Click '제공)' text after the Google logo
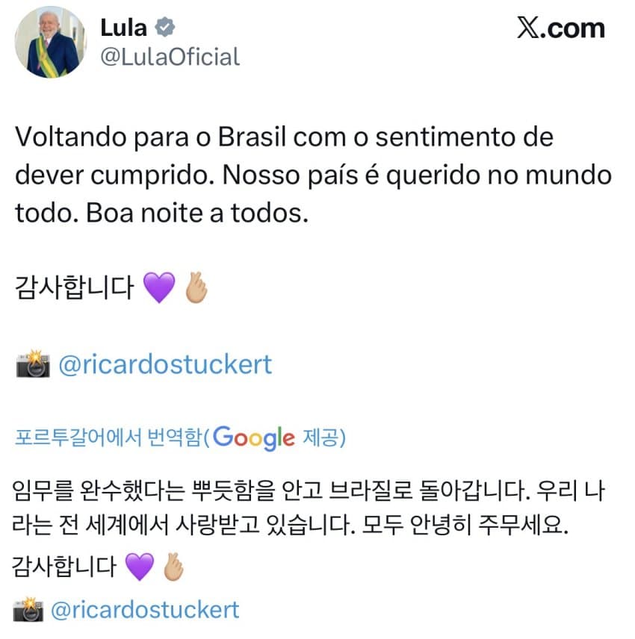The image size is (635, 639). (324, 437)
